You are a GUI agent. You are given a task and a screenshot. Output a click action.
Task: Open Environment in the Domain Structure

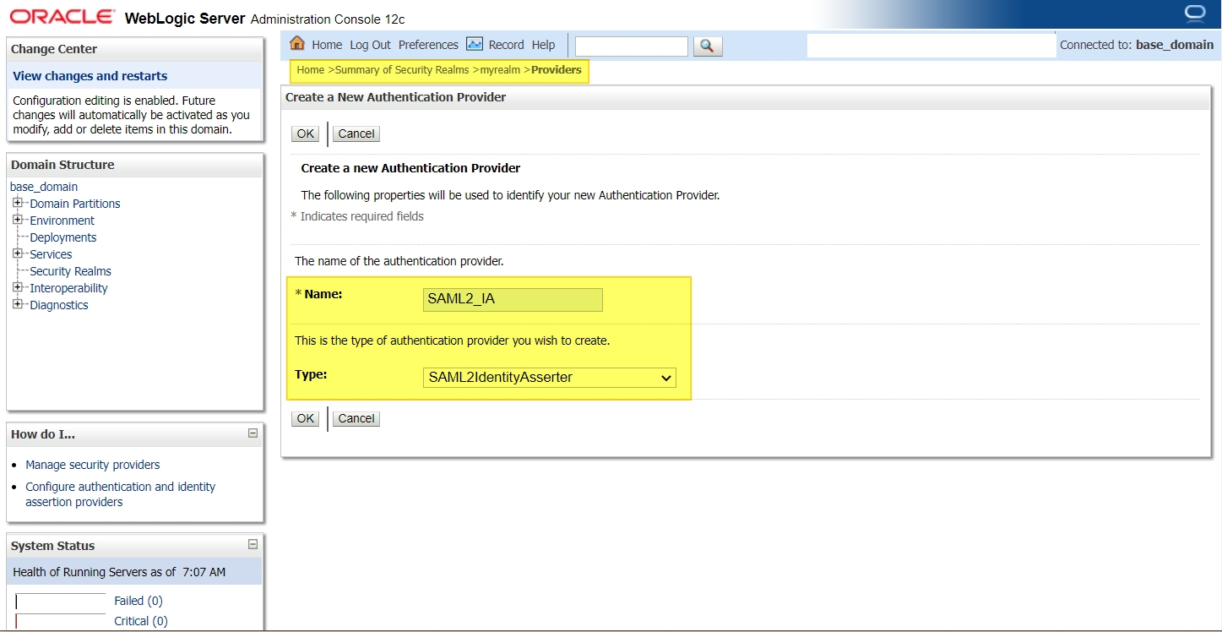click(62, 221)
